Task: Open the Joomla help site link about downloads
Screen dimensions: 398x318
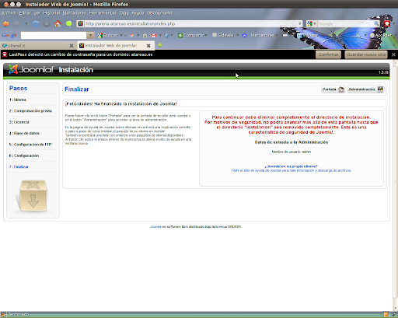Action: pos(292,170)
